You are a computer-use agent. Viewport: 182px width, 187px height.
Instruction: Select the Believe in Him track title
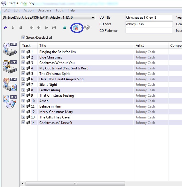click(x=50, y=106)
